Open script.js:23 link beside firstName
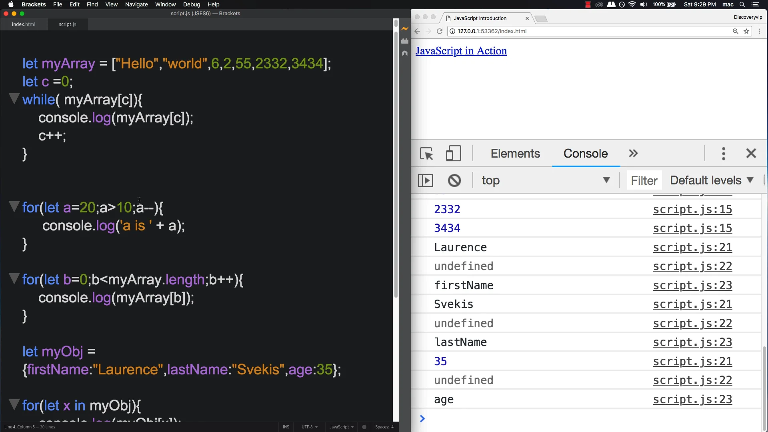The height and width of the screenshot is (432, 768). point(692,285)
